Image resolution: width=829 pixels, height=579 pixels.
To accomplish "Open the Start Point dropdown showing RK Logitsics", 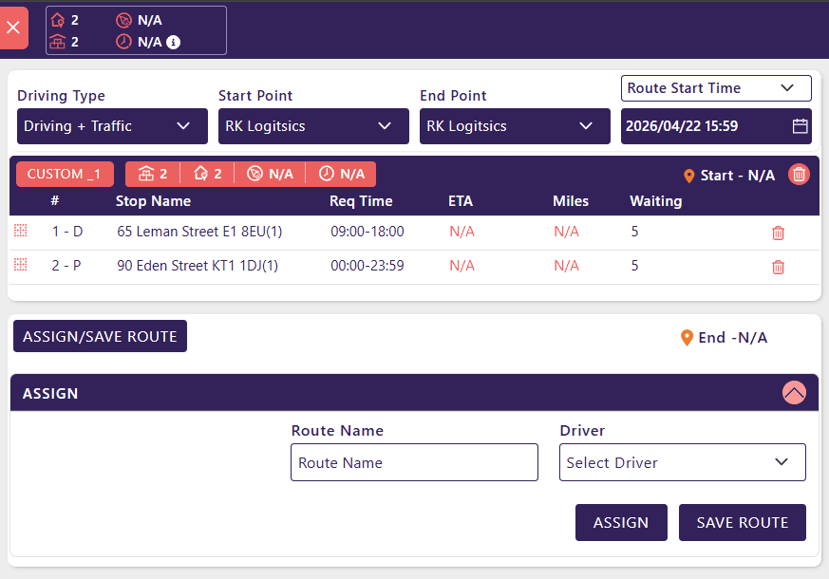I will click(313, 126).
